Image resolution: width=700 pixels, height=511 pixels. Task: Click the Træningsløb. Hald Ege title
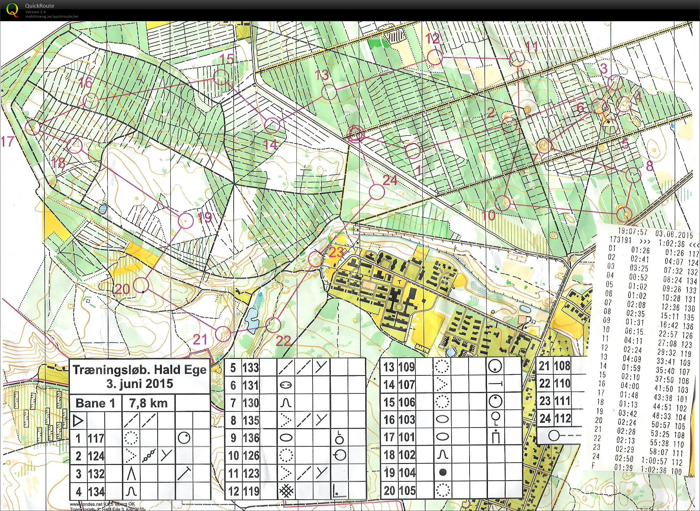tap(139, 370)
